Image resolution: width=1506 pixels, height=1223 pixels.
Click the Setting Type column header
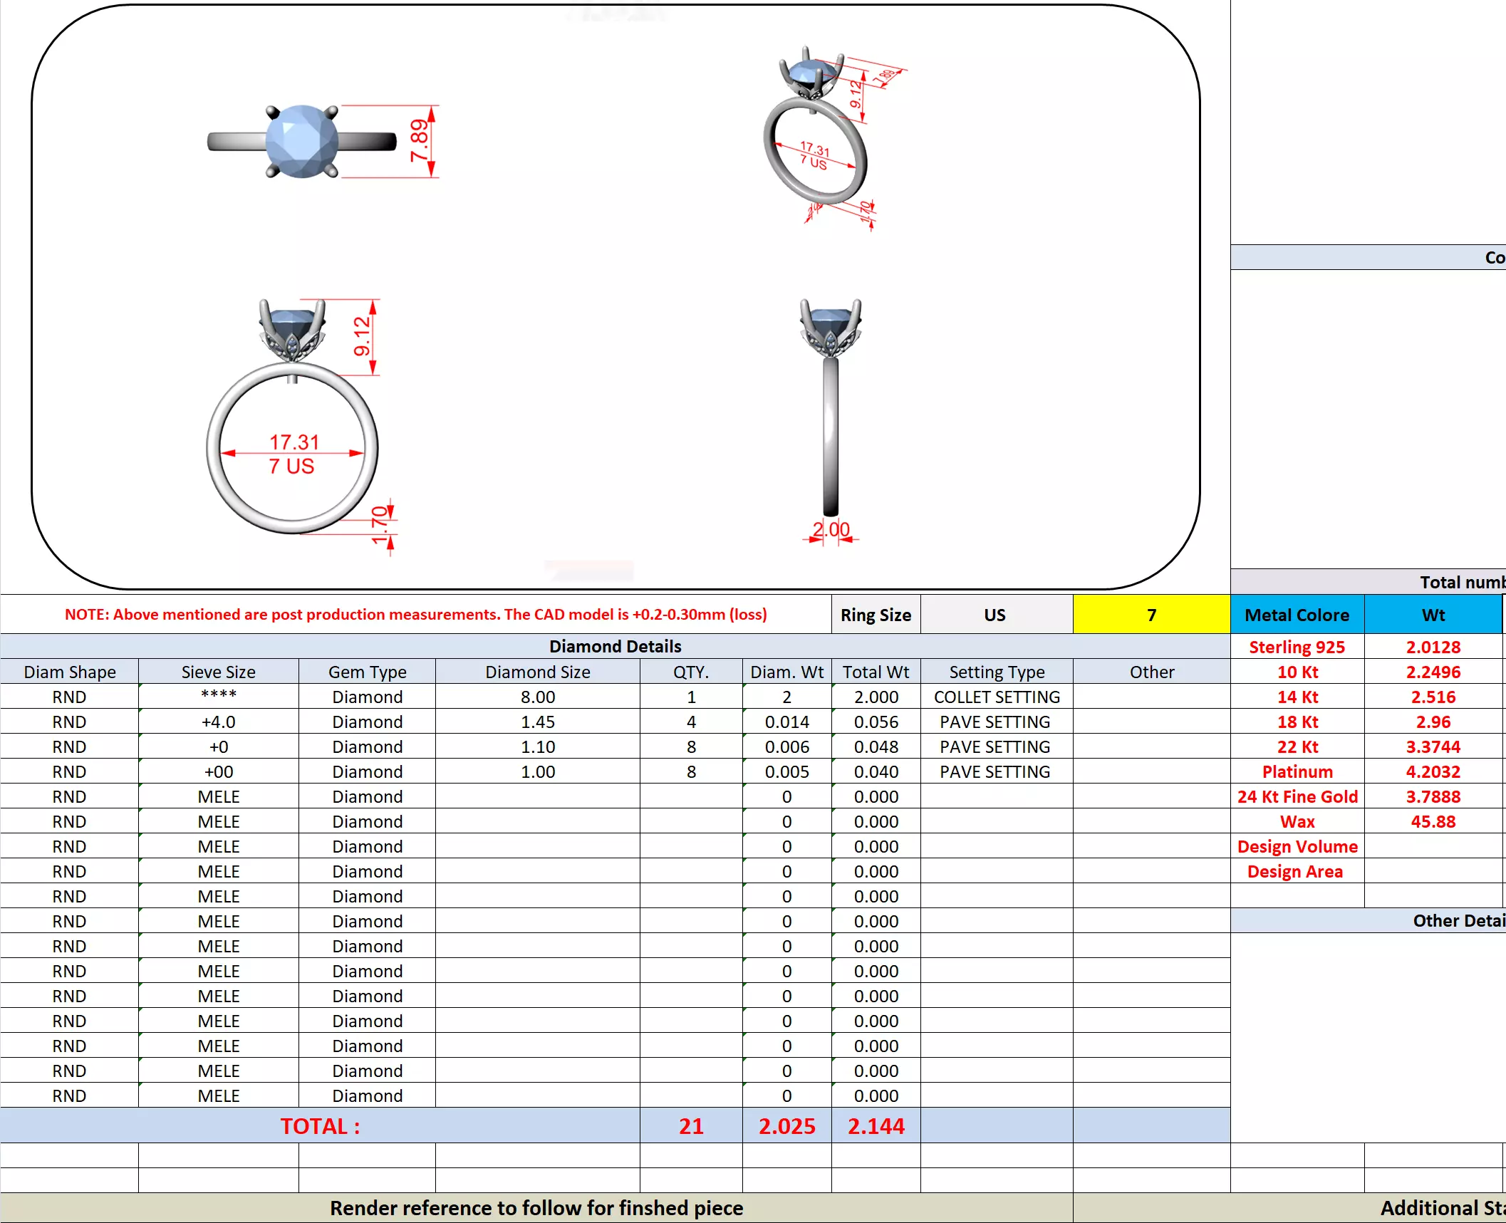tap(996, 672)
